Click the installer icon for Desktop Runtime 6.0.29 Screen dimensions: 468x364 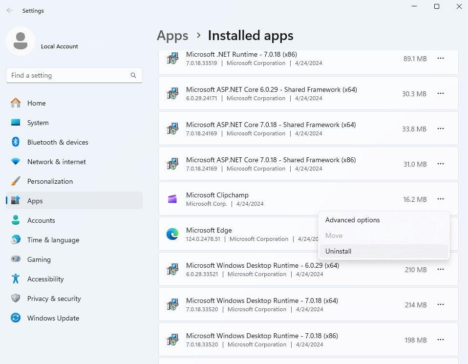[x=172, y=269]
